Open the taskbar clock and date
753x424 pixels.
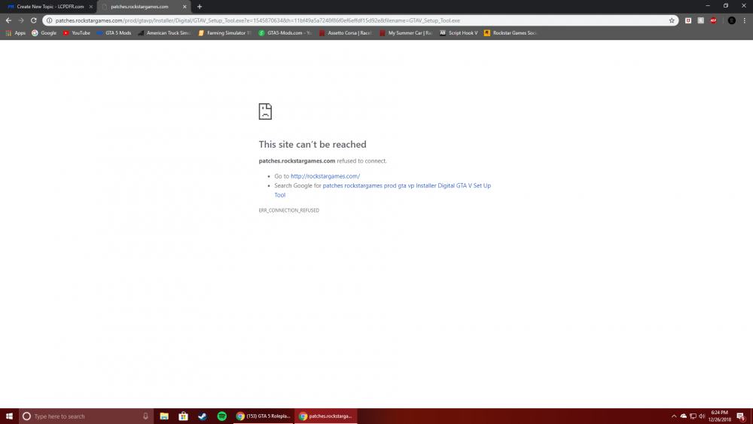(x=719, y=416)
